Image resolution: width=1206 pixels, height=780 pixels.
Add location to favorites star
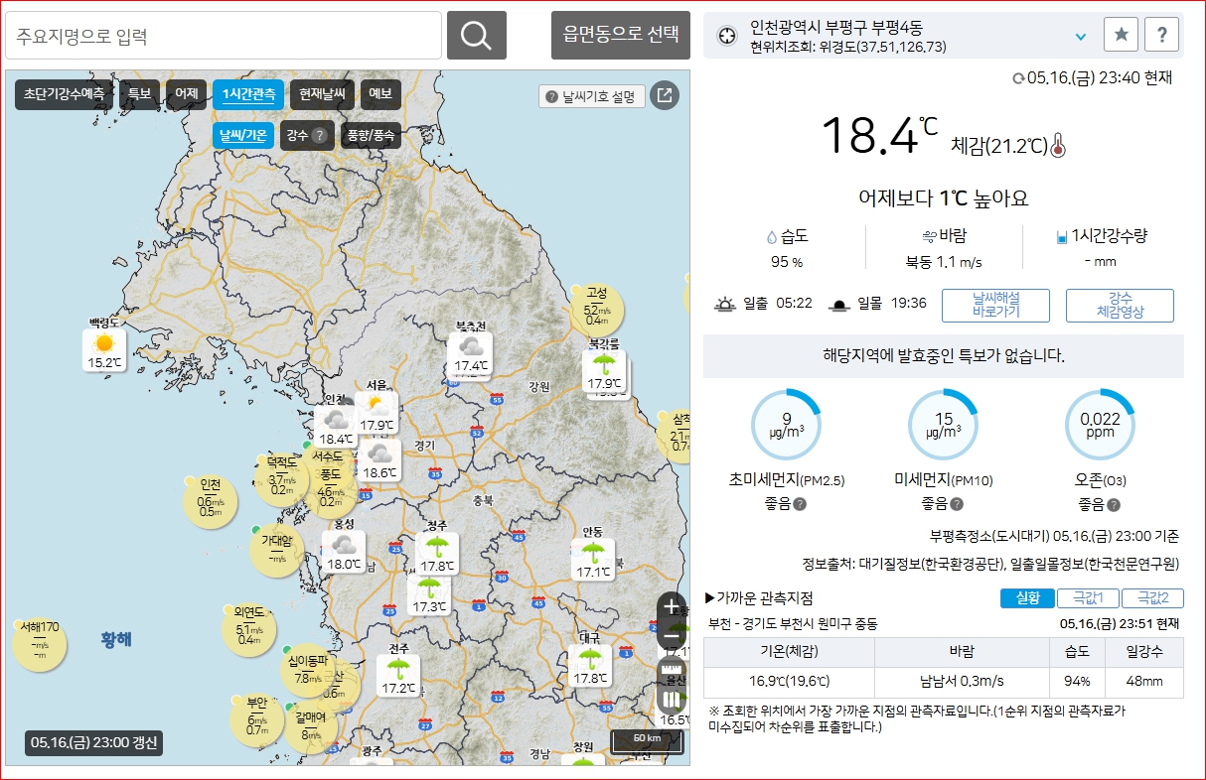[x=1121, y=35]
